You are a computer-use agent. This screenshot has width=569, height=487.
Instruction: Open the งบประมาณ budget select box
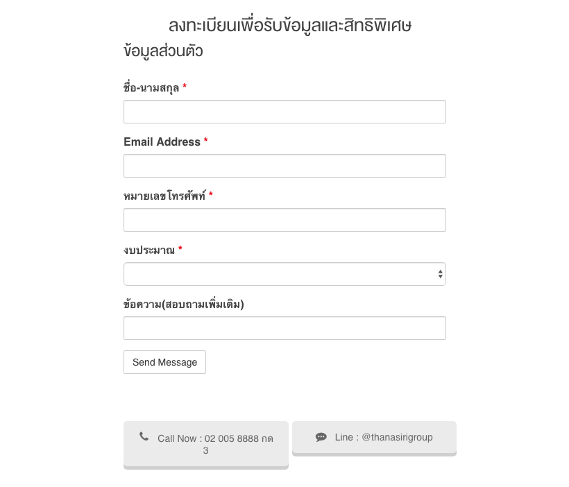[x=284, y=274]
